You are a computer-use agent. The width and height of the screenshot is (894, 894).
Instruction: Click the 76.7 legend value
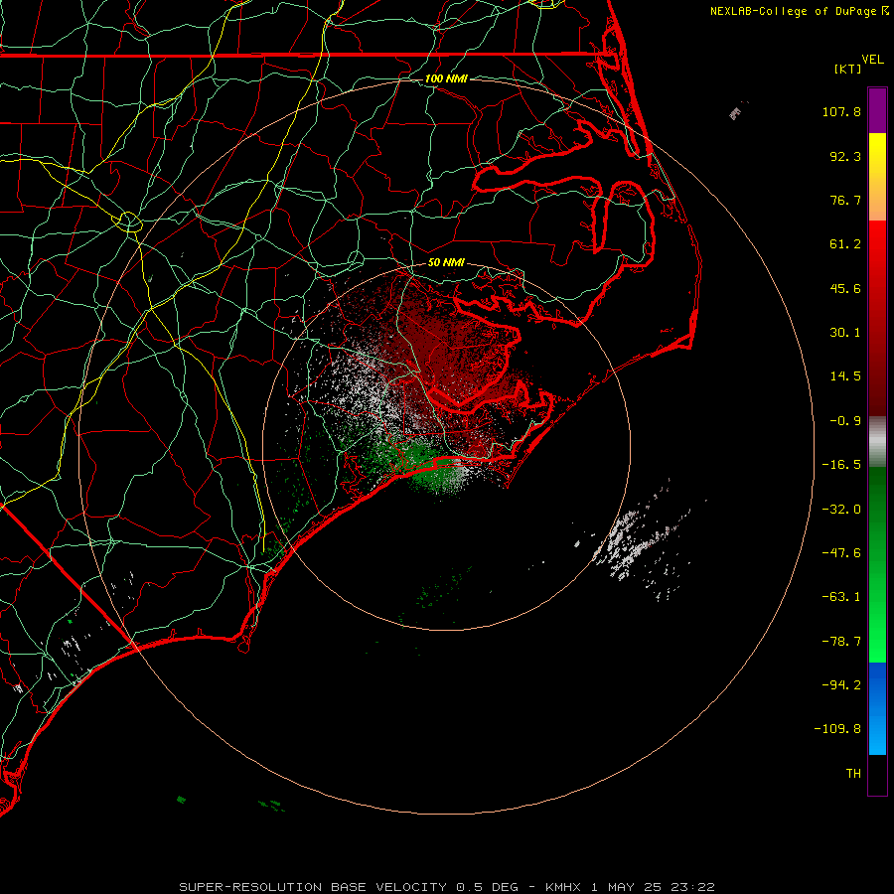pyautogui.click(x=845, y=200)
